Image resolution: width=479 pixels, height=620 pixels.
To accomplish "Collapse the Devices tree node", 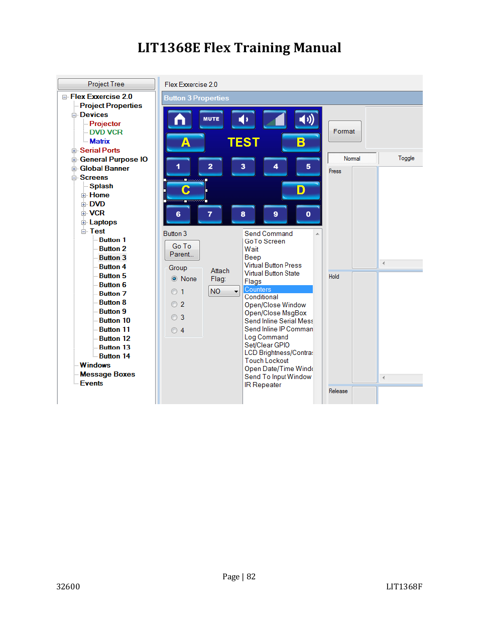I will point(74,115).
